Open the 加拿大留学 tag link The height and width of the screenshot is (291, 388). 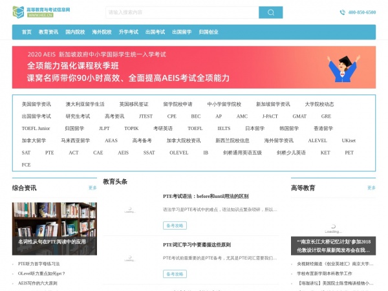[x=34, y=140]
